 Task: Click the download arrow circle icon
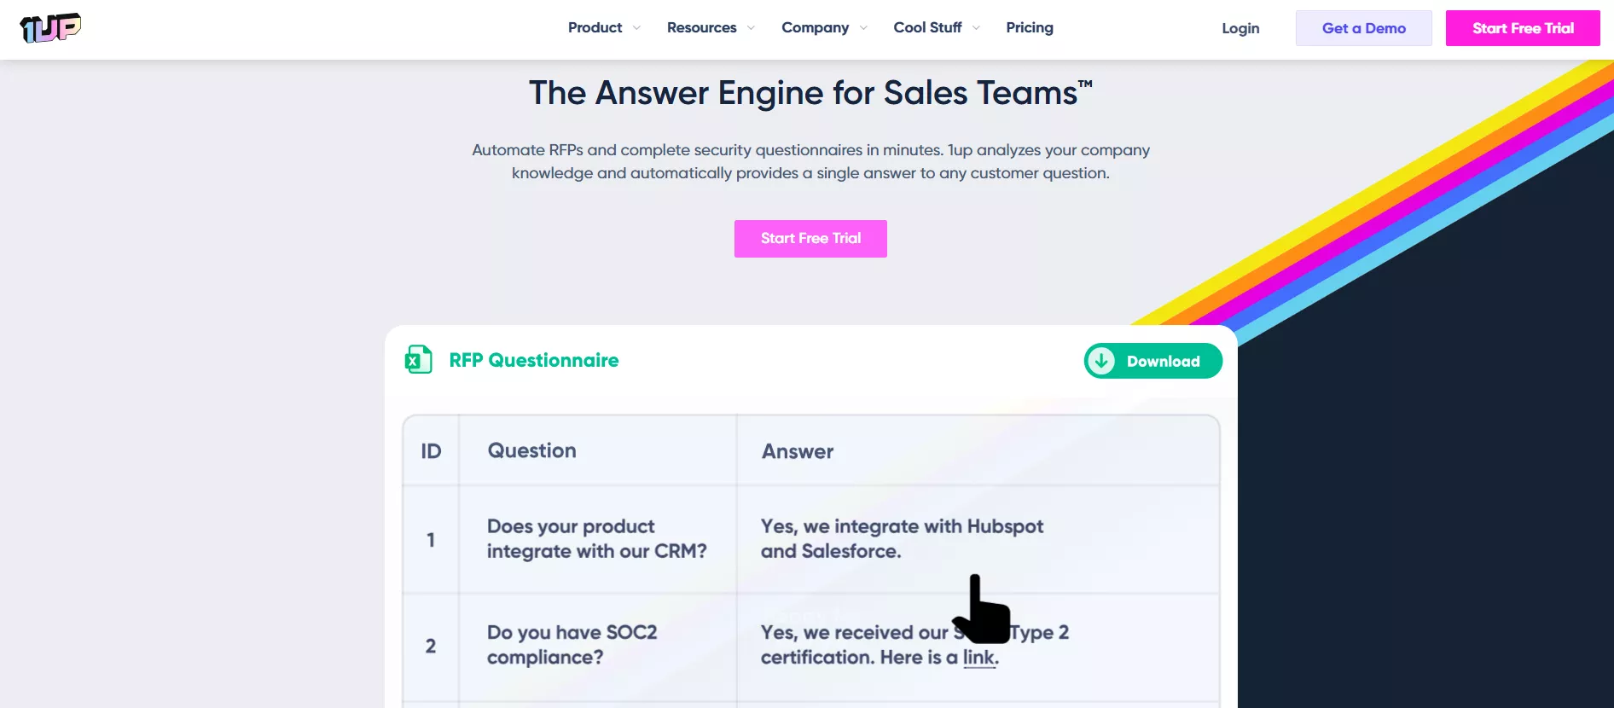click(1101, 361)
